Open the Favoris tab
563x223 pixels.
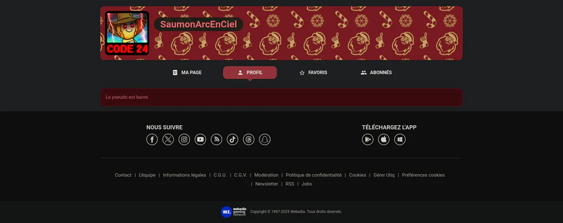tap(313, 73)
